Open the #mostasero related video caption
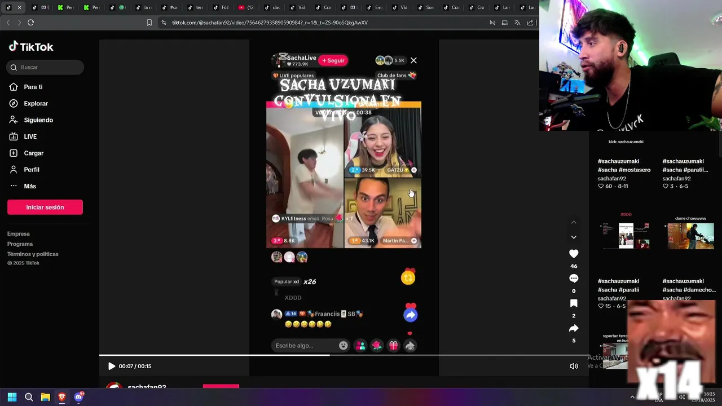Viewport: 722px width, 406px height. coord(624,165)
